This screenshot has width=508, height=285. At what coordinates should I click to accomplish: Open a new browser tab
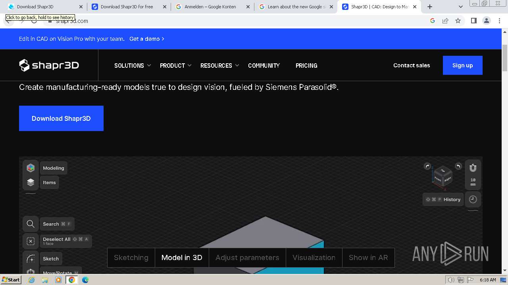click(430, 7)
